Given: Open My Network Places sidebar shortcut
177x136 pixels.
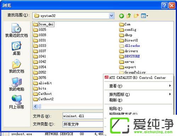Looking at the screenshot, I should point(16,102).
